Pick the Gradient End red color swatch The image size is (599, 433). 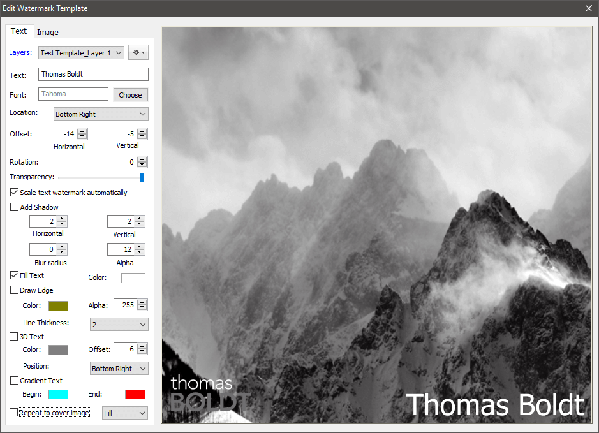(x=135, y=395)
